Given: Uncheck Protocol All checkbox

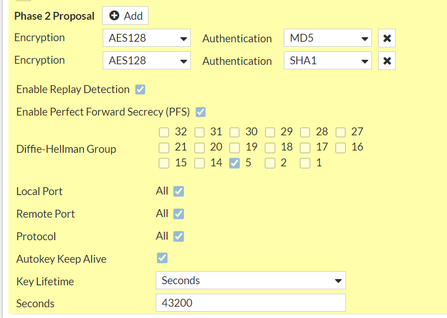Looking at the screenshot, I should (x=178, y=236).
